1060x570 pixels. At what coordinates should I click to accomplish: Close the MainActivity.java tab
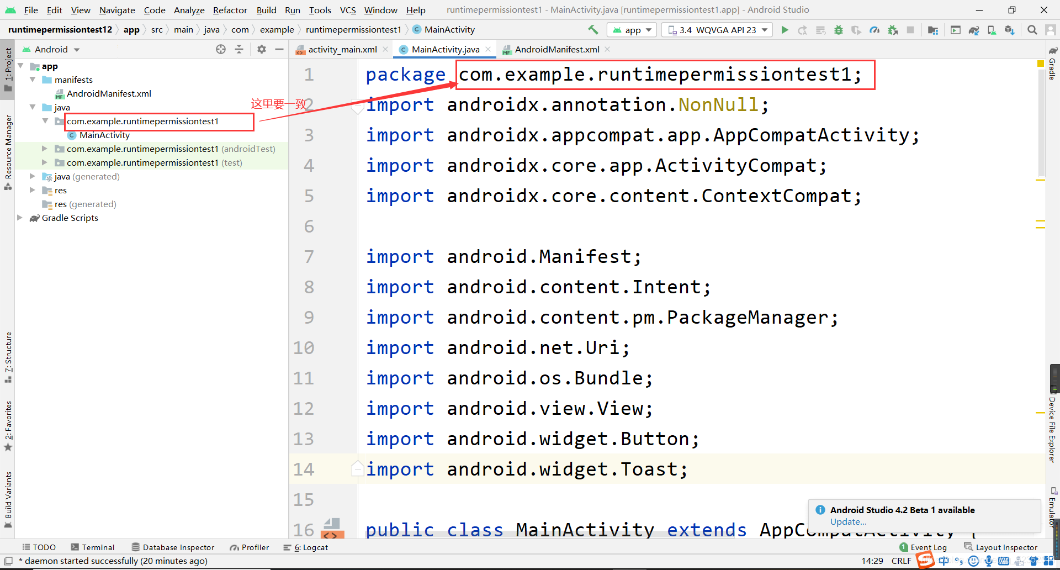point(488,49)
